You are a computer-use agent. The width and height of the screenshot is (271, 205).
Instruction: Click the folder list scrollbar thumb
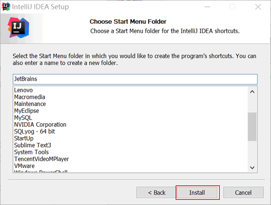(x=252, y=127)
